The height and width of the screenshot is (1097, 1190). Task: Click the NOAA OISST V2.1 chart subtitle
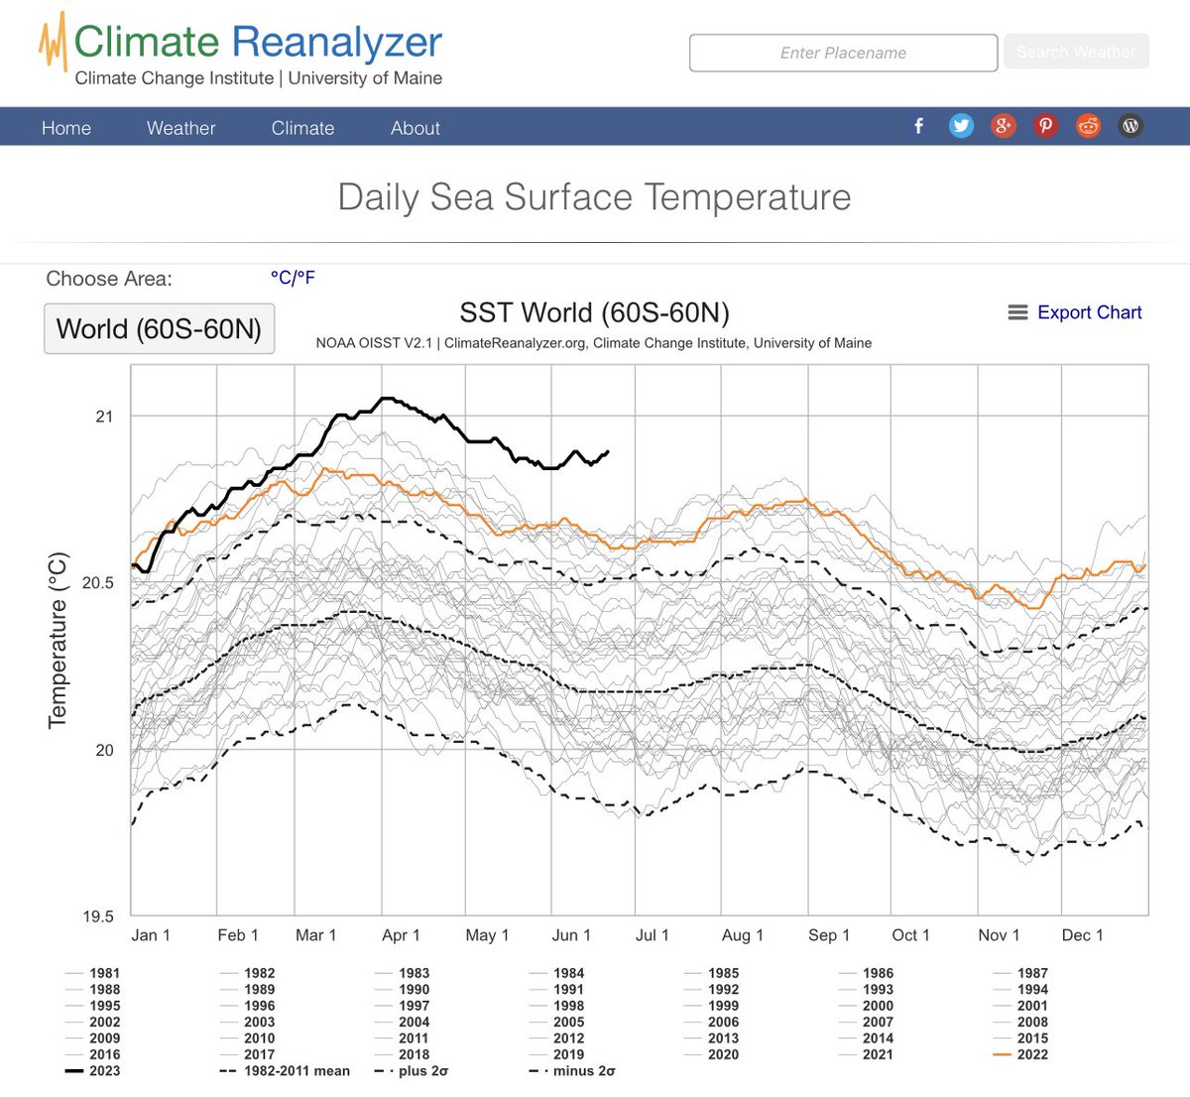click(594, 343)
